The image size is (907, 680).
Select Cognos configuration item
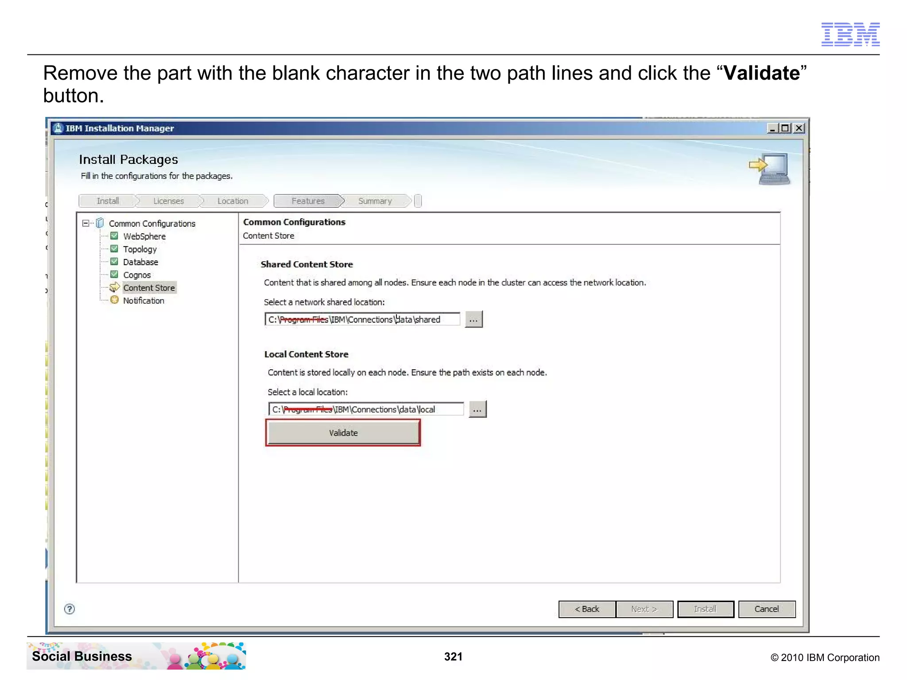point(137,275)
